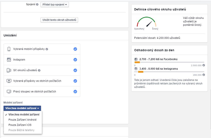Click the page vertical scrollbar

click(x=210, y=109)
